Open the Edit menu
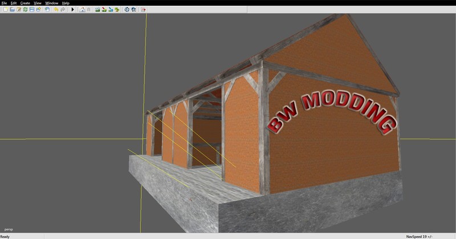Image resolution: width=456 pixels, height=239 pixels. click(x=14, y=3)
